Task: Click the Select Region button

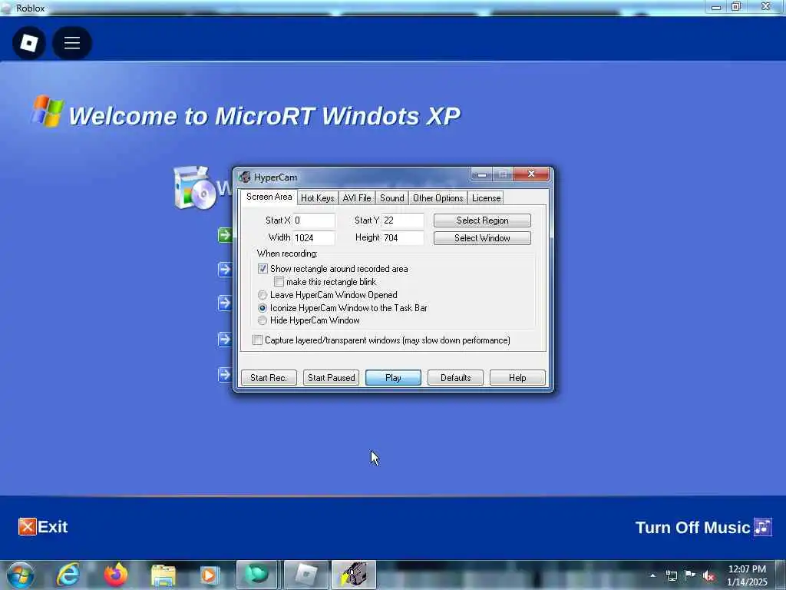Action: [482, 220]
